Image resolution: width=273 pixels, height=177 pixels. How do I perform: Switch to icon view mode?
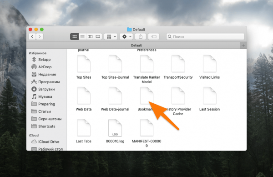(75, 36)
